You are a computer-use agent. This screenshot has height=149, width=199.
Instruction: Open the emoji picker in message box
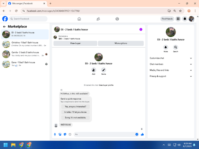tap(137, 134)
